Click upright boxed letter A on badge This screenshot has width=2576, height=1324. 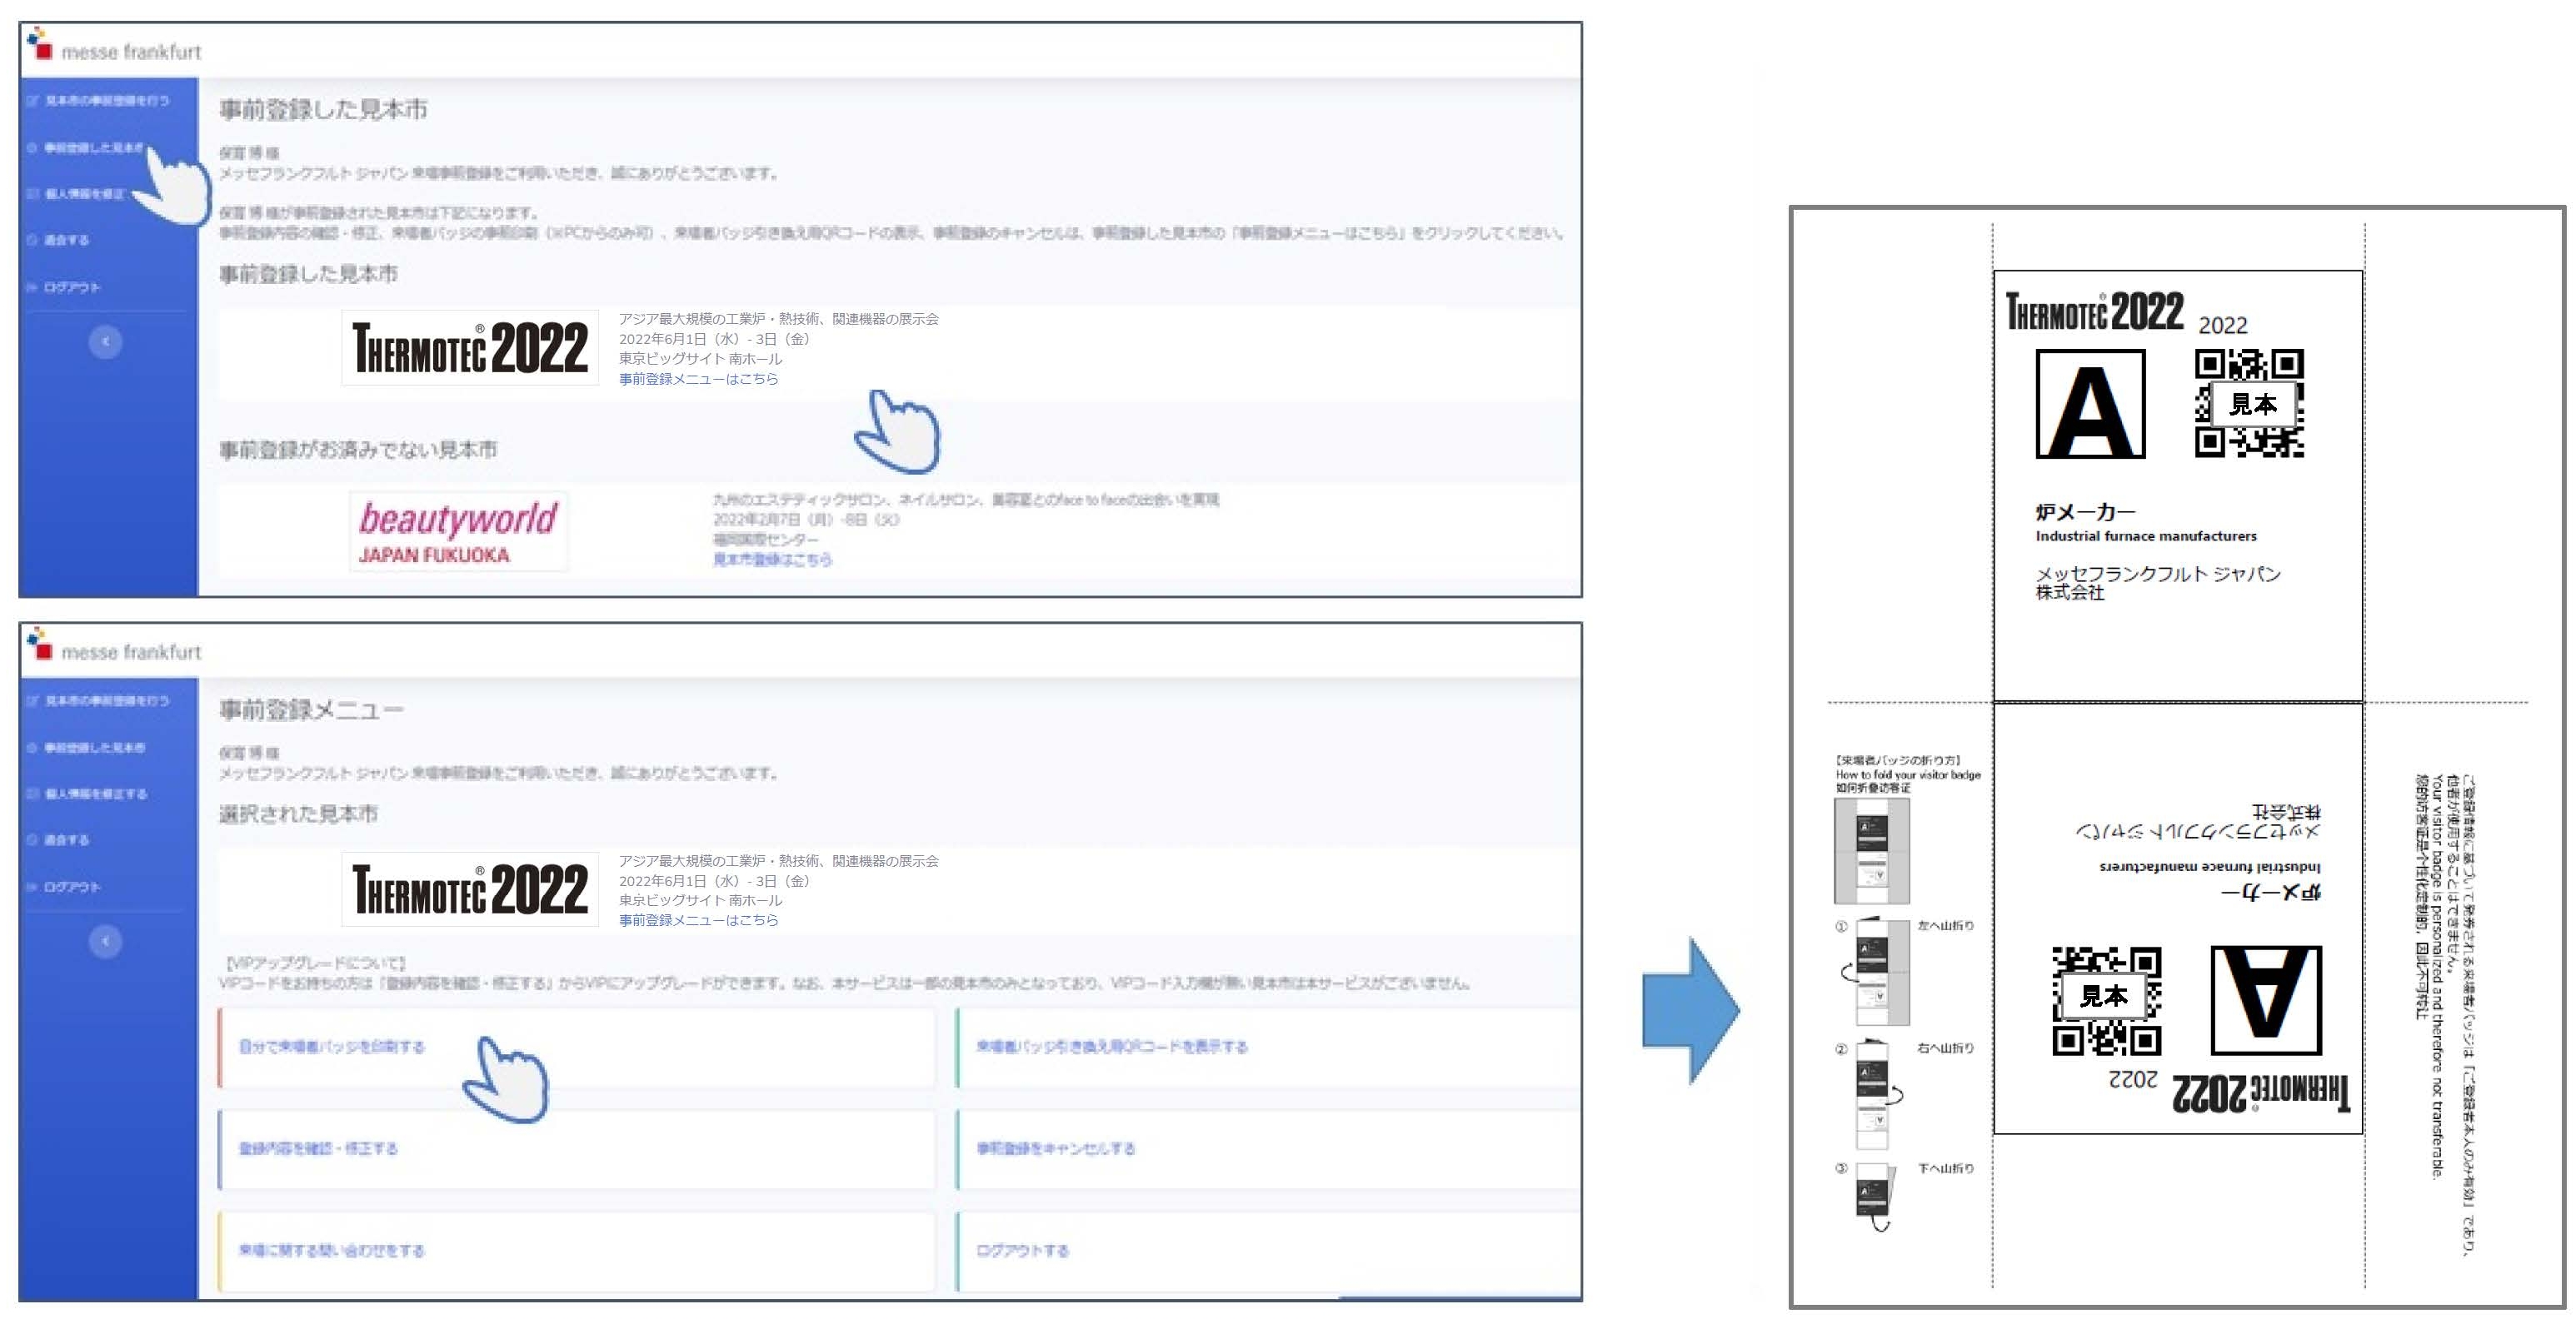tap(2090, 404)
